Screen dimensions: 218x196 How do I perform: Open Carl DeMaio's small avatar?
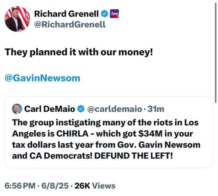point(17,109)
